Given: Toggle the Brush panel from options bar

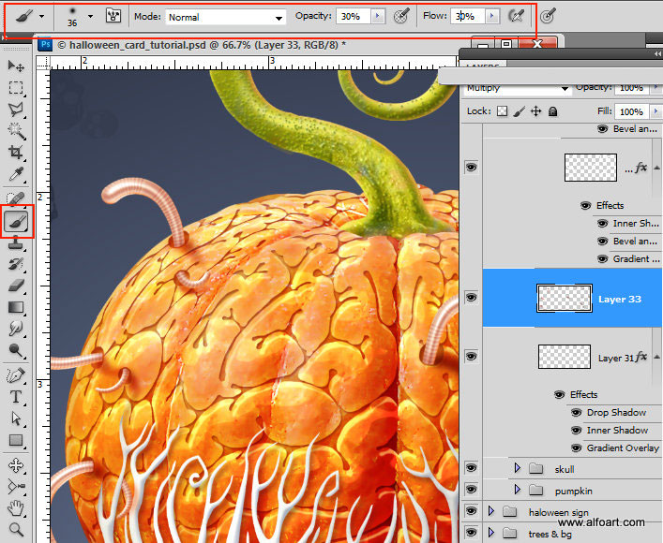Looking at the screenshot, I should (x=113, y=16).
